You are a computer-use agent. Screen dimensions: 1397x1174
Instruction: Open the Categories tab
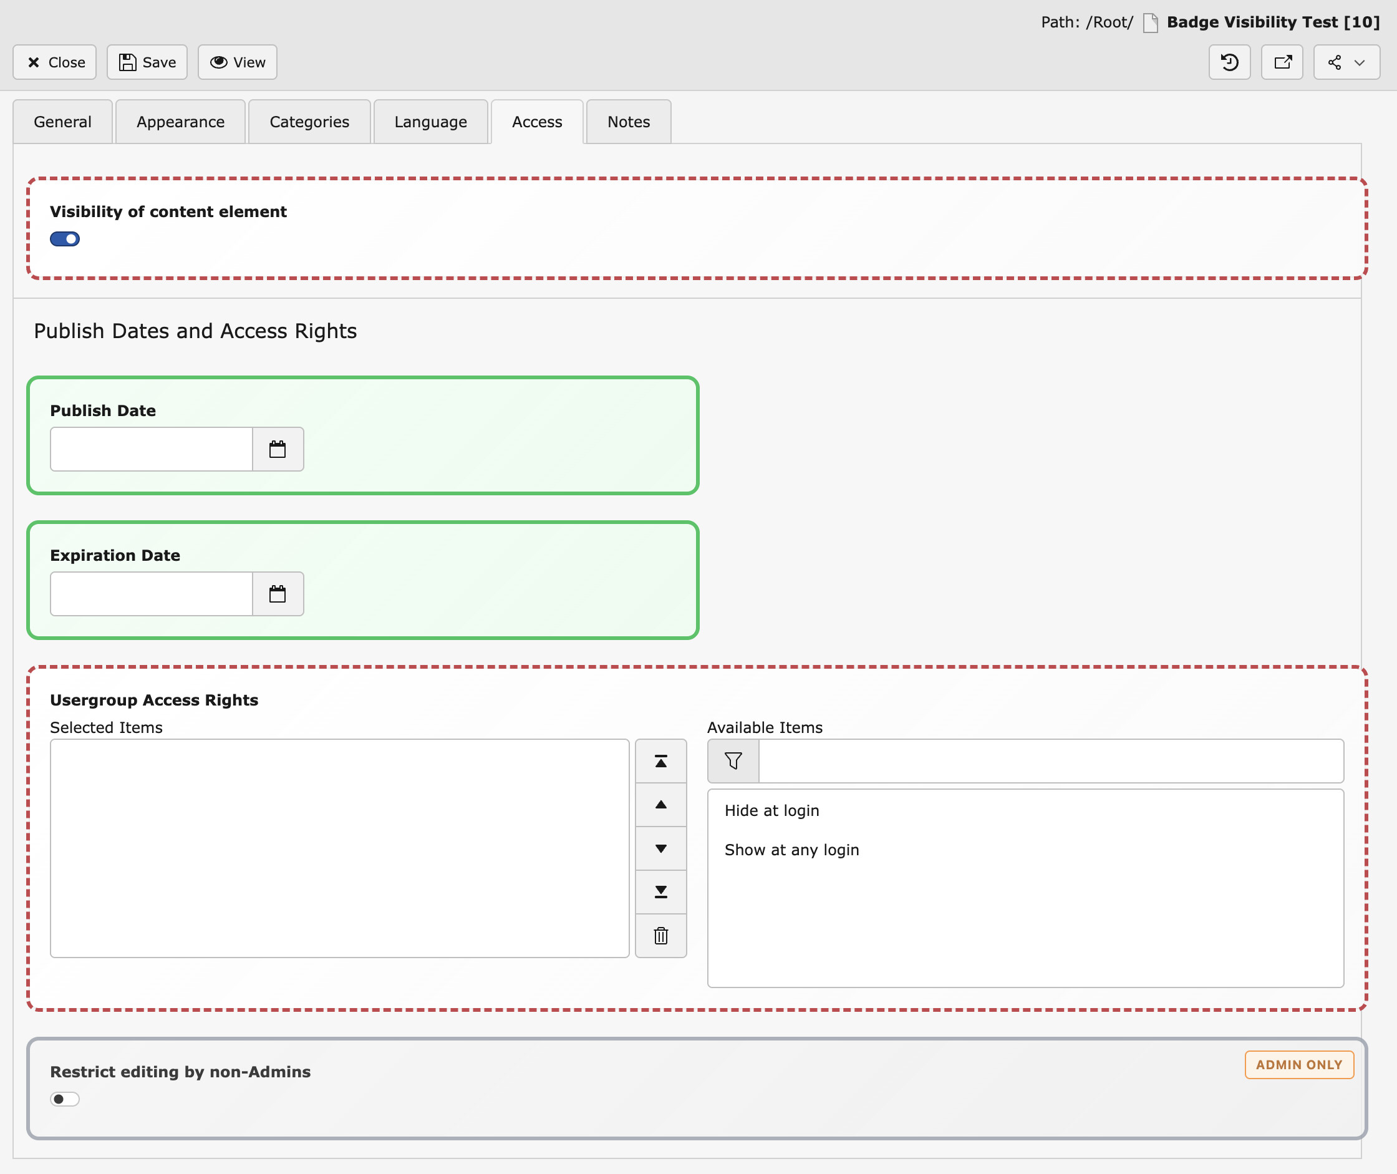(x=309, y=122)
